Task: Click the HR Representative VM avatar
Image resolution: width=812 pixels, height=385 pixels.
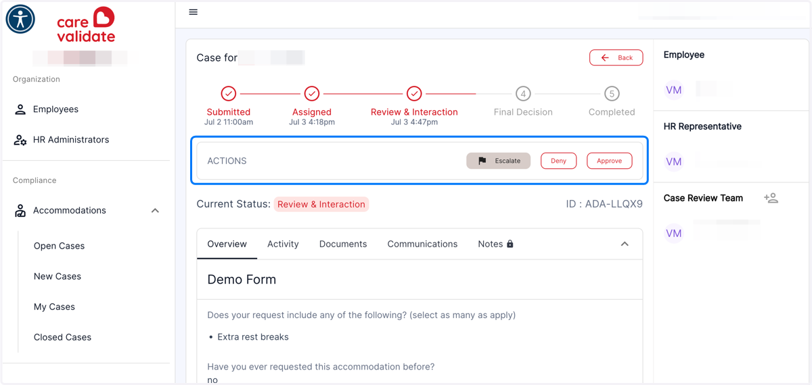Action: click(x=673, y=161)
